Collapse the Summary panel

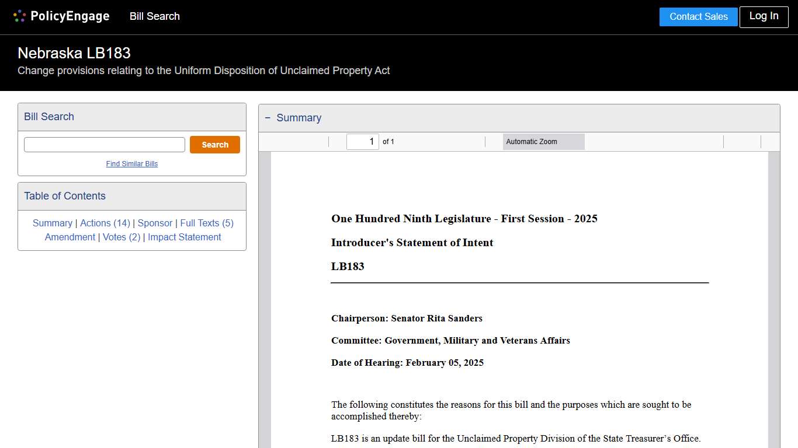point(268,118)
